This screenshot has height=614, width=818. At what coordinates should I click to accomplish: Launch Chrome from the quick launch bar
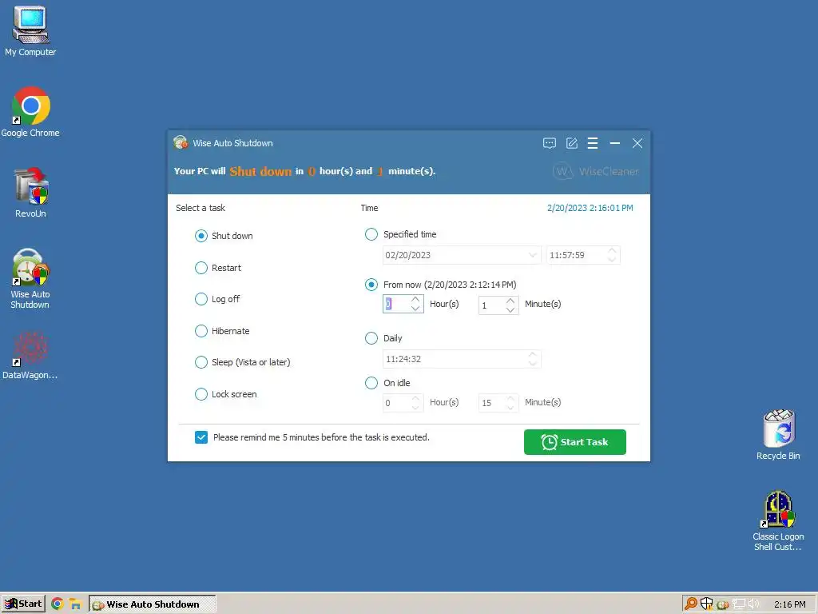point(58,604)
